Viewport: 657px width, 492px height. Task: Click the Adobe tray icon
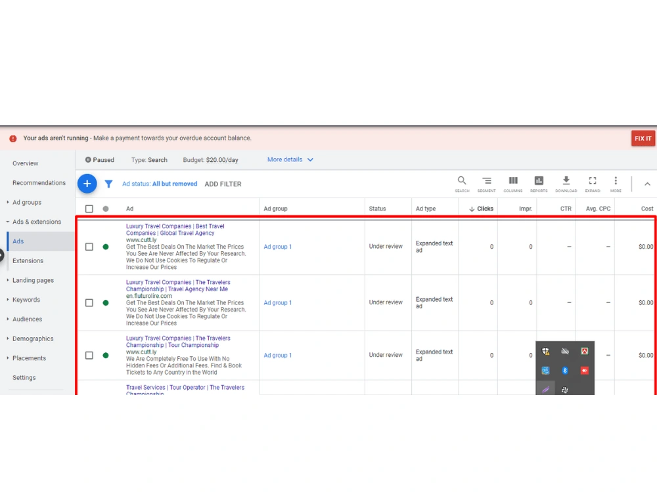coord(585,351)
